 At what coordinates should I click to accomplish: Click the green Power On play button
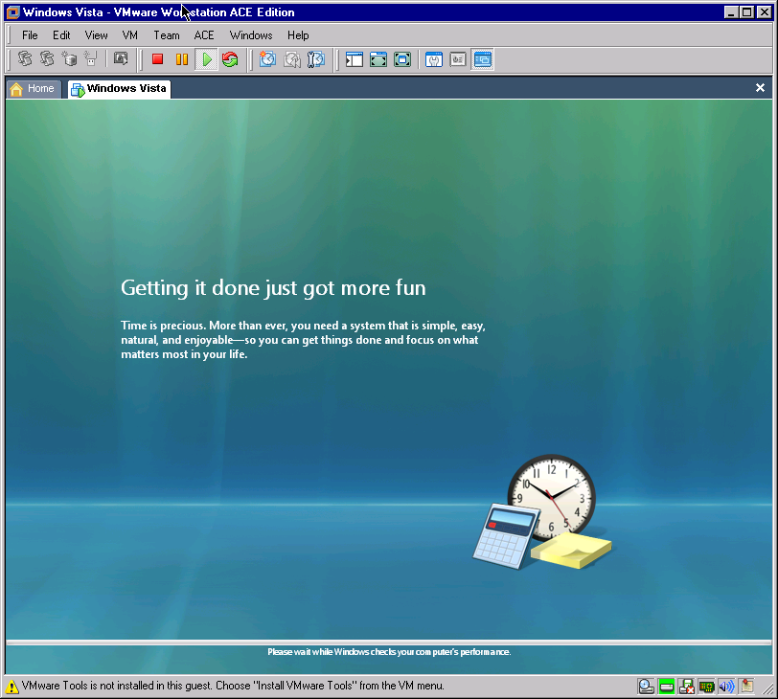point(206,59)
